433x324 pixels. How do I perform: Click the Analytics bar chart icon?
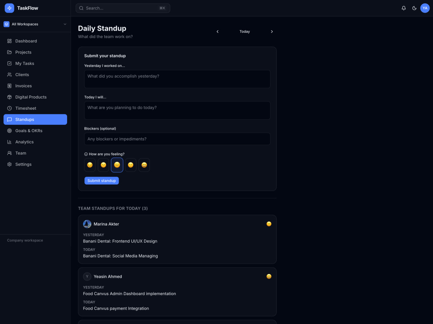coord(10,142)
